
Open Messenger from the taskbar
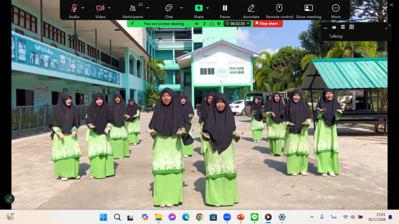click(x=172, y=217)
